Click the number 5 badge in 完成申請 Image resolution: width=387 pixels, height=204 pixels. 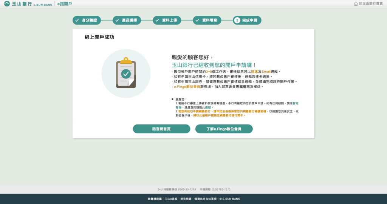tap(237, 20)
